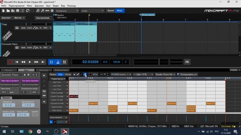Screen dimensions: 241x135
Task: Open a project via folder icon
Action: tap(8, 10)
